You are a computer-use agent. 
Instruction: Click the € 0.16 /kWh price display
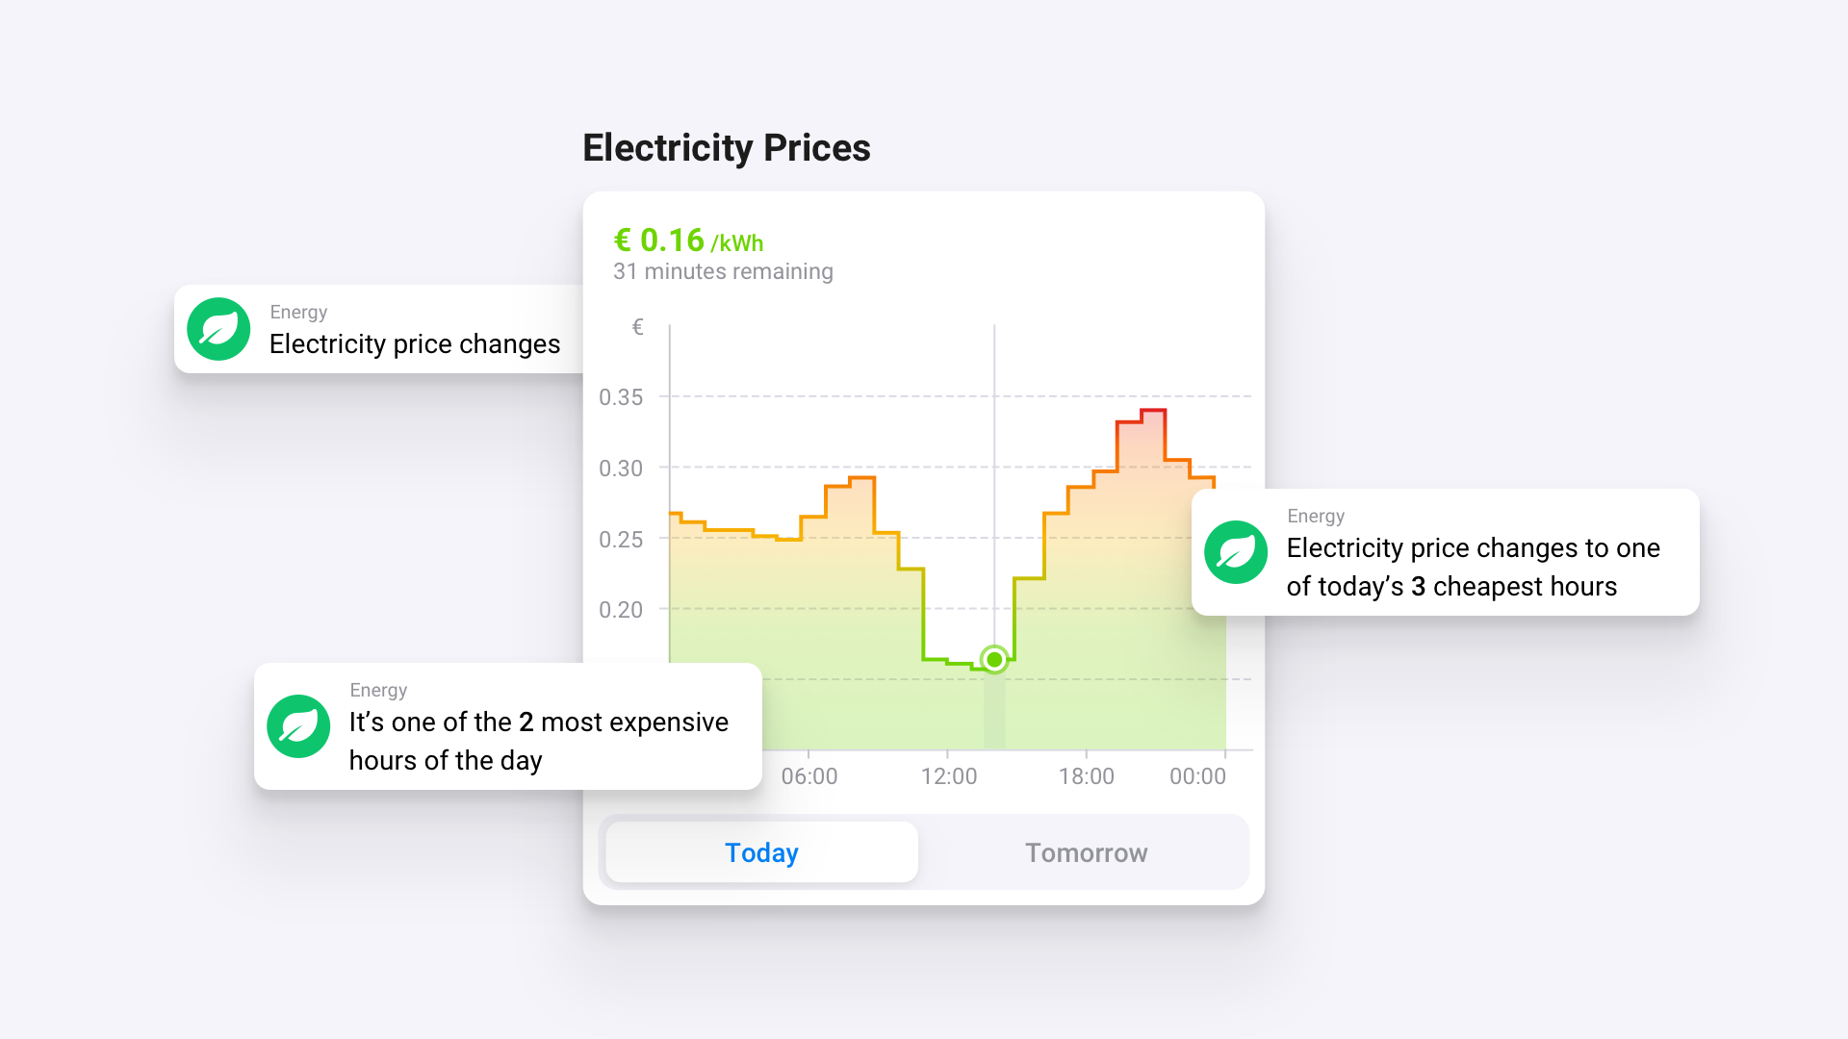(x=686, y=241)
